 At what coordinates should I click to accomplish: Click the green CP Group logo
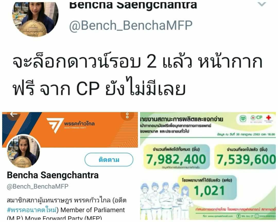click(243, 118)
